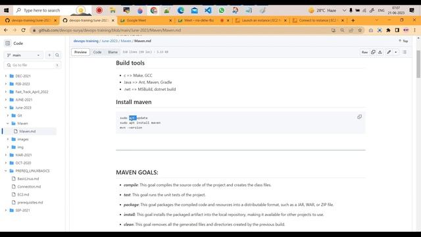Image resolution: width=421 pixels, height=237 pixels.
Task: Bookmark this page with the star icon
Action: (360, 30)
